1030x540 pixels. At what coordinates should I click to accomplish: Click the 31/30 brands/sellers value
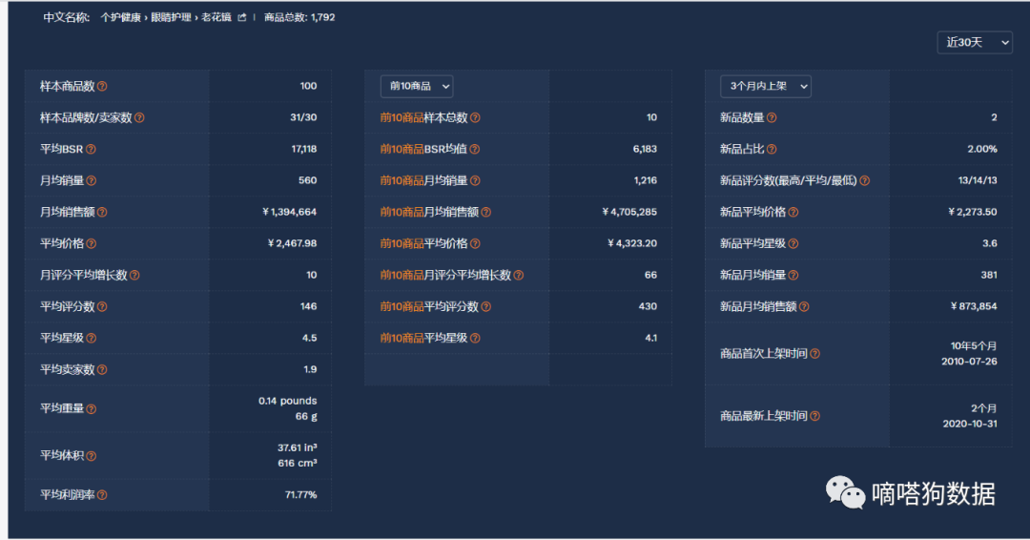(x=303, y=117)
